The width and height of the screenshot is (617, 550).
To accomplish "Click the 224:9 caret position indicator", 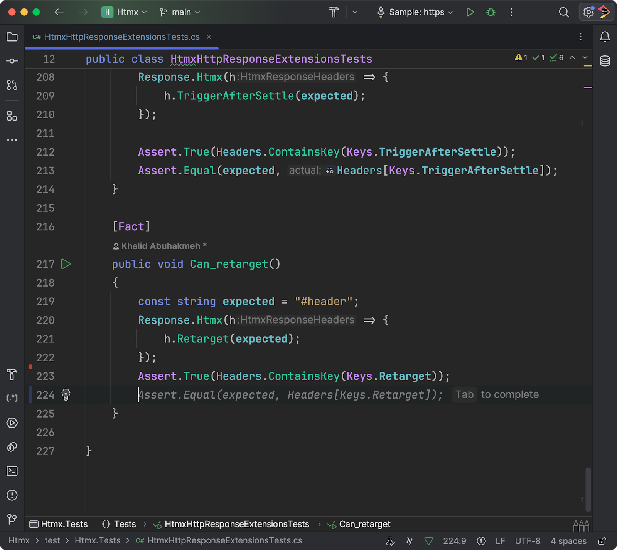I will click(454, 541).
